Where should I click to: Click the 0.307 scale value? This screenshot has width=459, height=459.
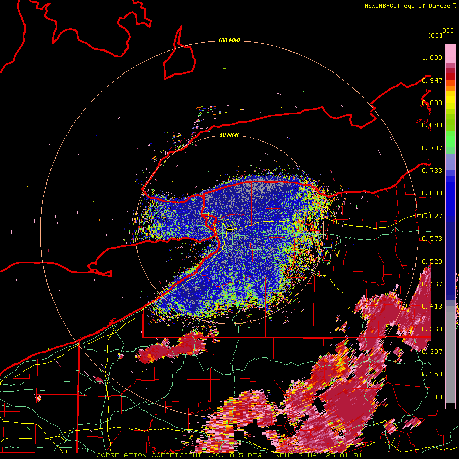click(432, 352)
